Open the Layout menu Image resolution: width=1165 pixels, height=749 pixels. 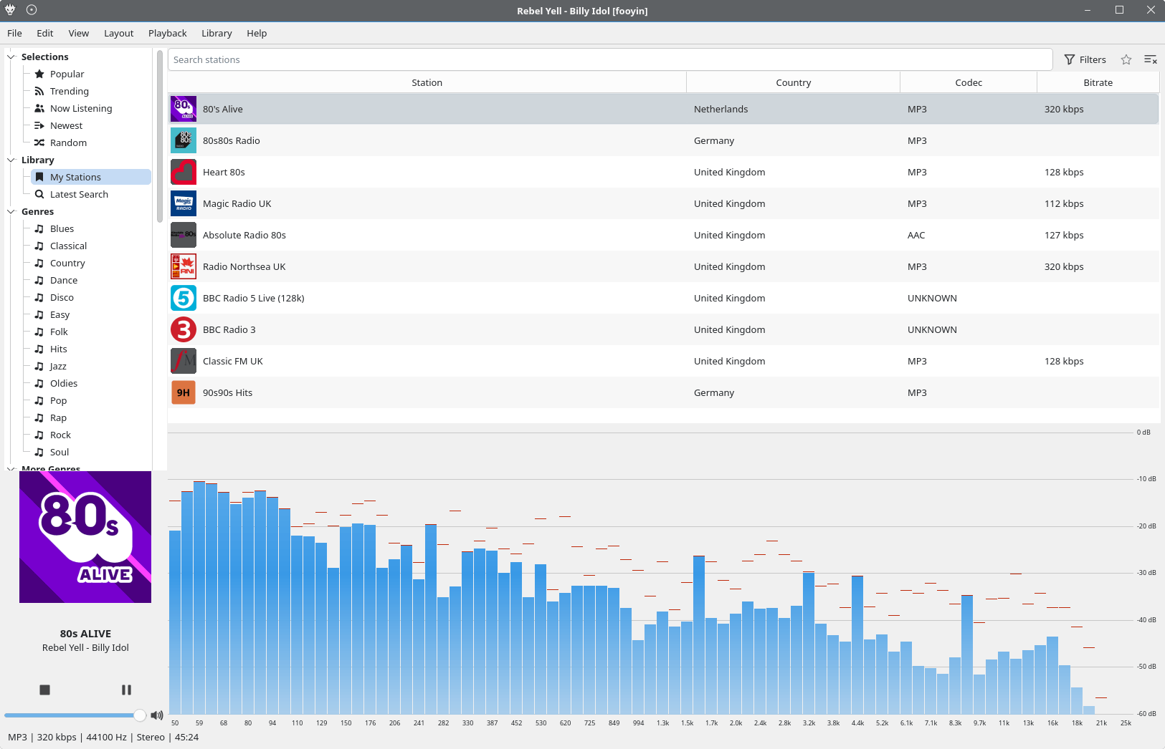(x=118, y=33)
